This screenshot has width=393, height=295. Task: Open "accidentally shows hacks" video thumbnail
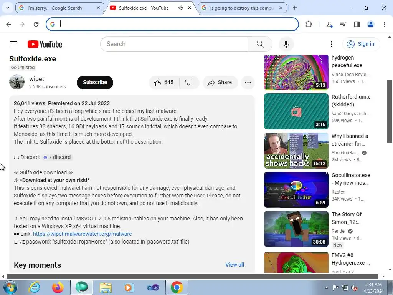(296, 151)
